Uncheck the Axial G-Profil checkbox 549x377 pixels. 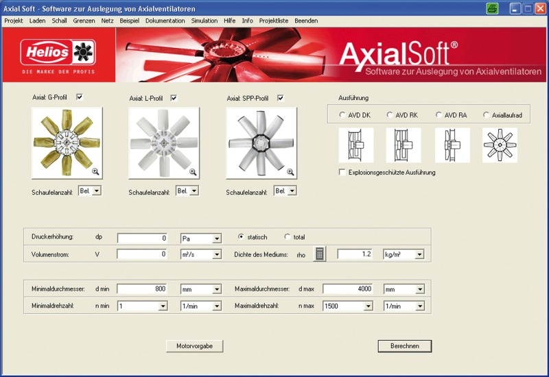pyautogui.click(x=80, y=97)
